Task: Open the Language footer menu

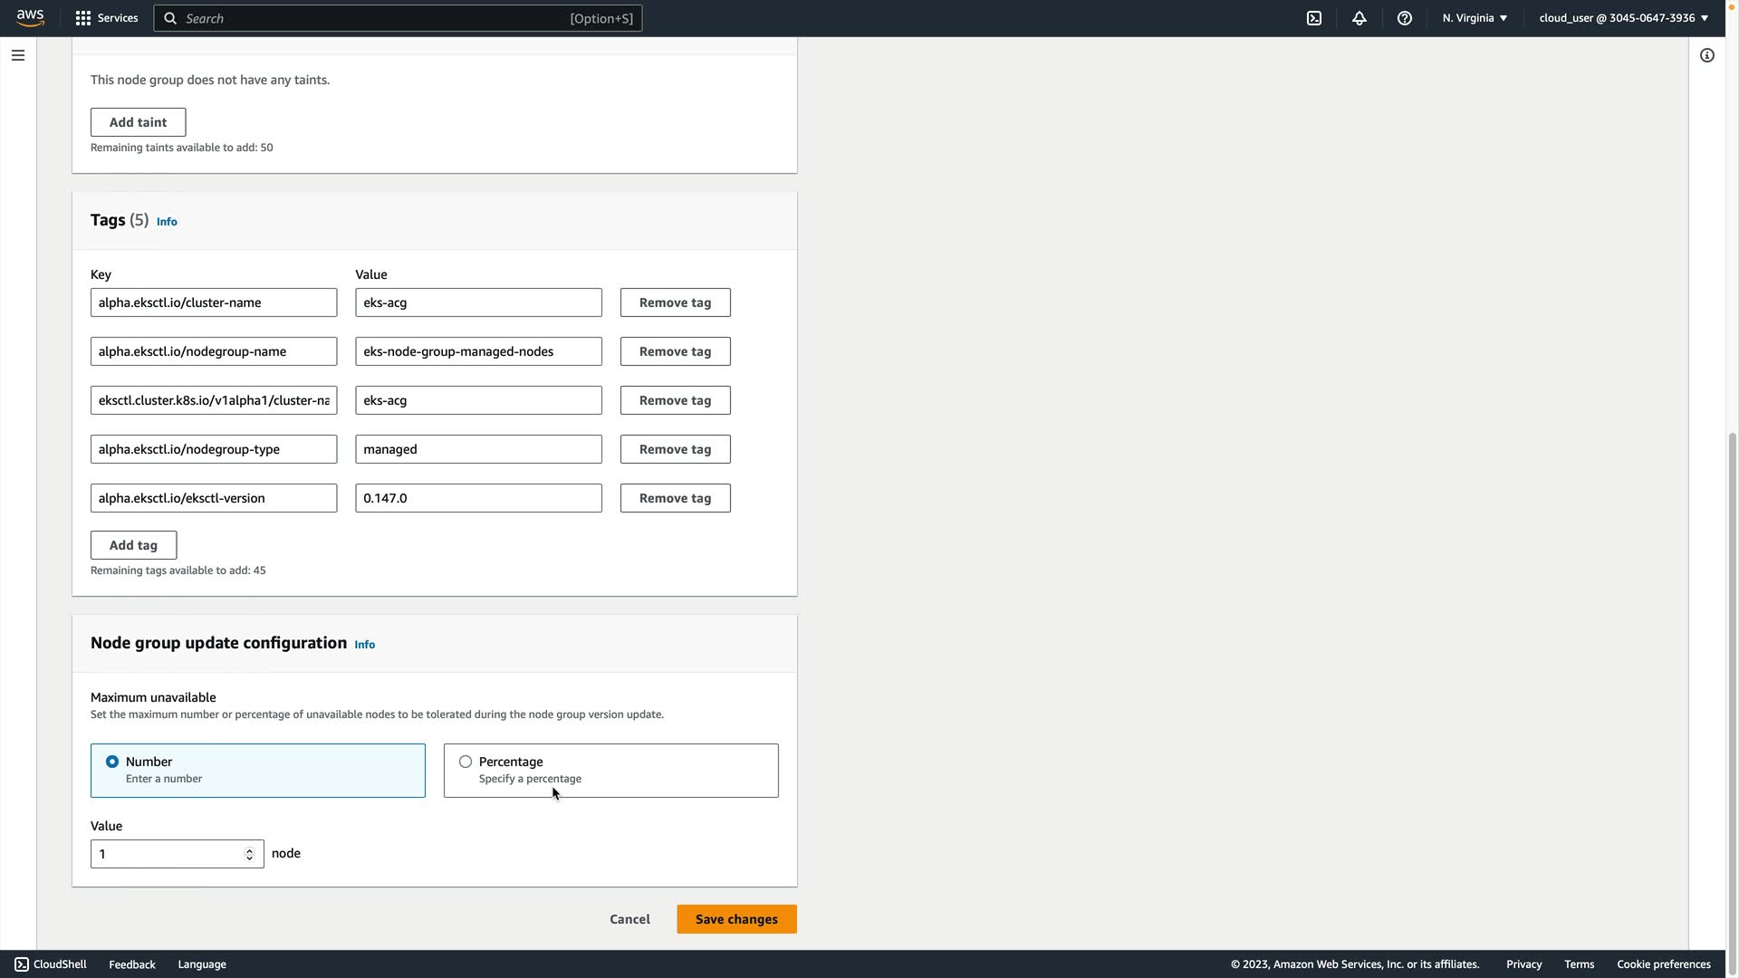Action: [x=202, y=964]
